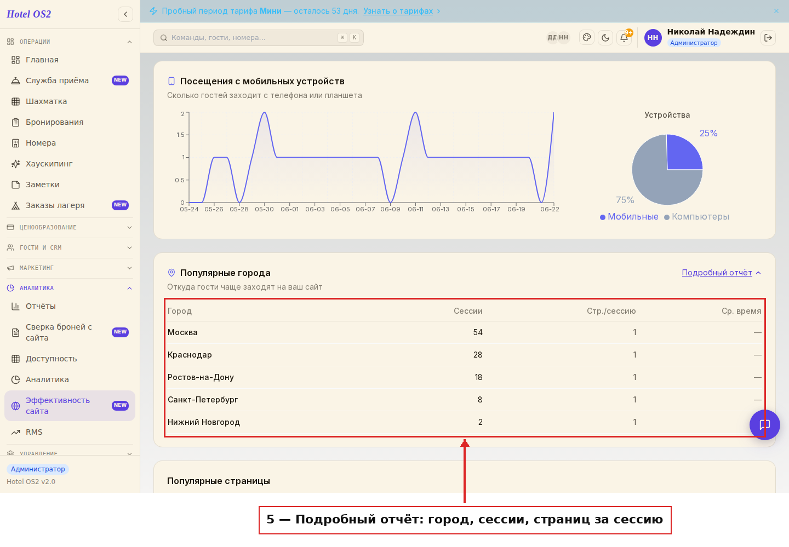This screenshot has height=547, width=789.
Task: Select Эффективность сайта
Action: pyautogui.click(x=70, y=406)
